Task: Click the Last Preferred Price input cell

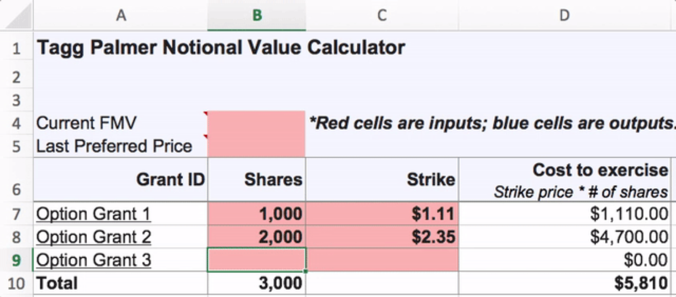Action: pos(257,146)
